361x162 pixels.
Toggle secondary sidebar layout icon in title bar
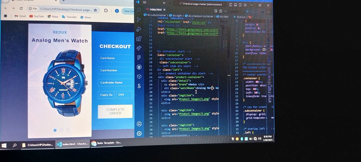[240, 4]
